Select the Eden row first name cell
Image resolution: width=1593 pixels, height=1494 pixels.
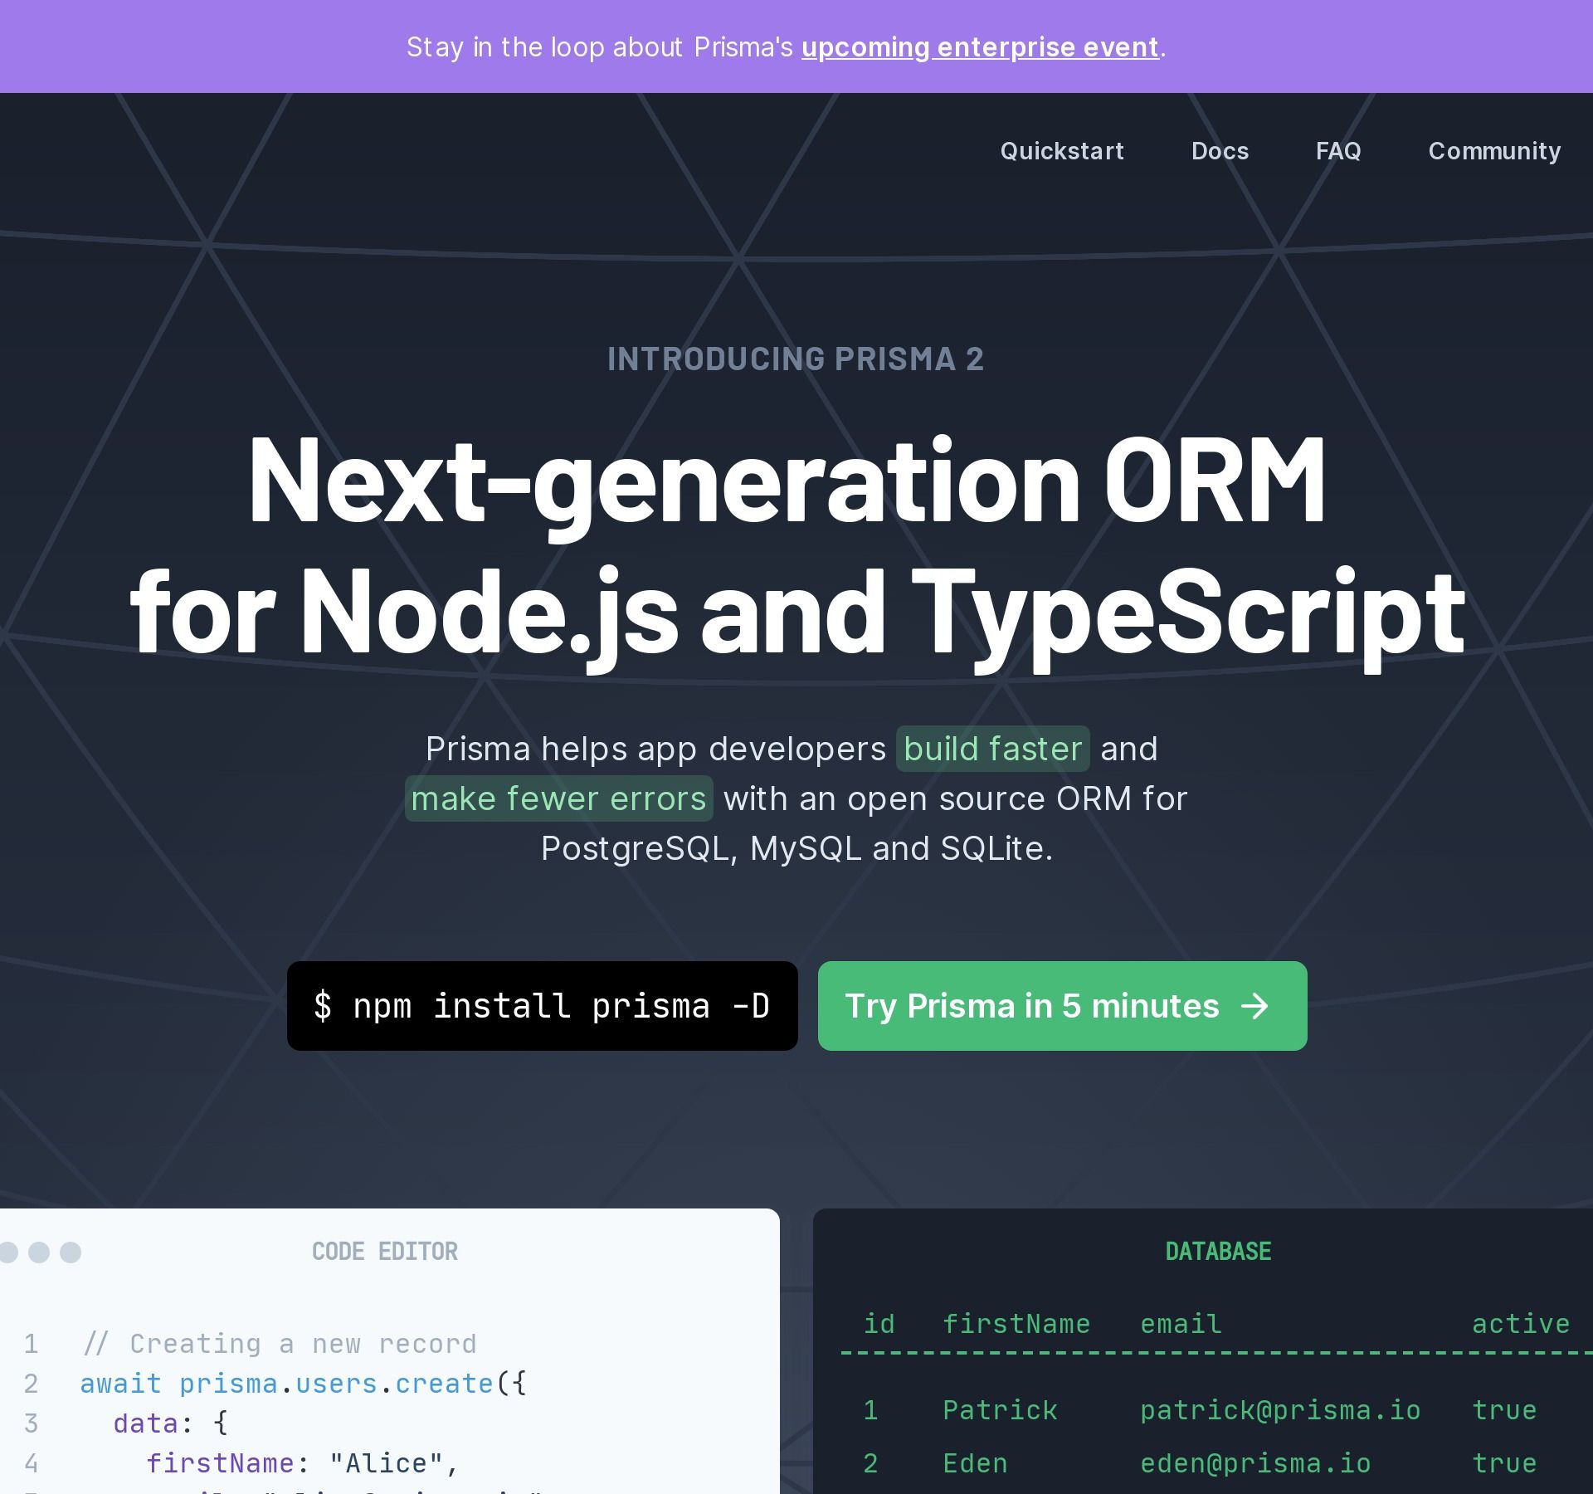[975, 1463]
